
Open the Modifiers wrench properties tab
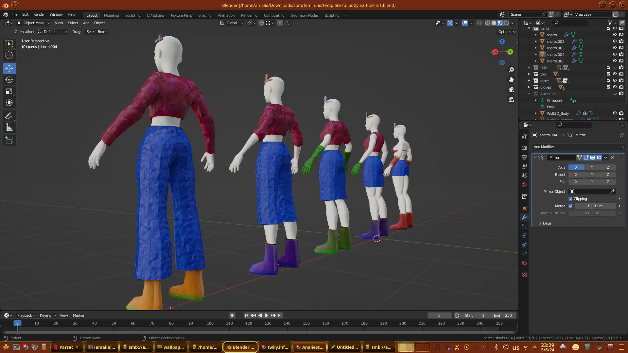524,217
